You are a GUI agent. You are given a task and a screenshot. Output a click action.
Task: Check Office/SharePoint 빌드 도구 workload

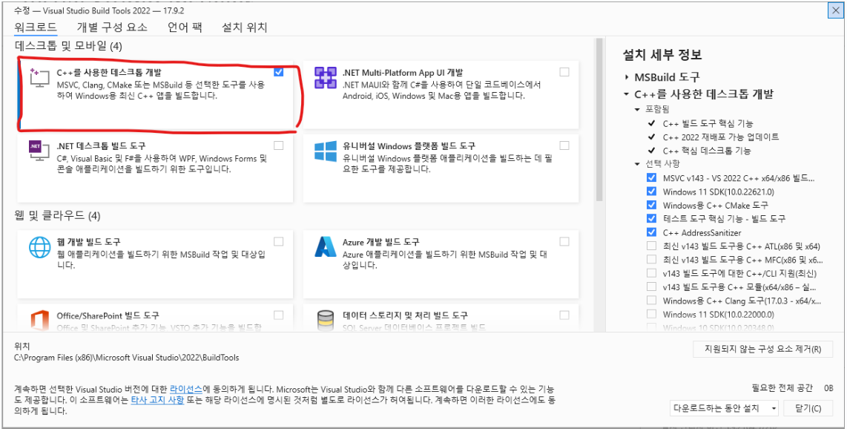(x=278, y=315)
